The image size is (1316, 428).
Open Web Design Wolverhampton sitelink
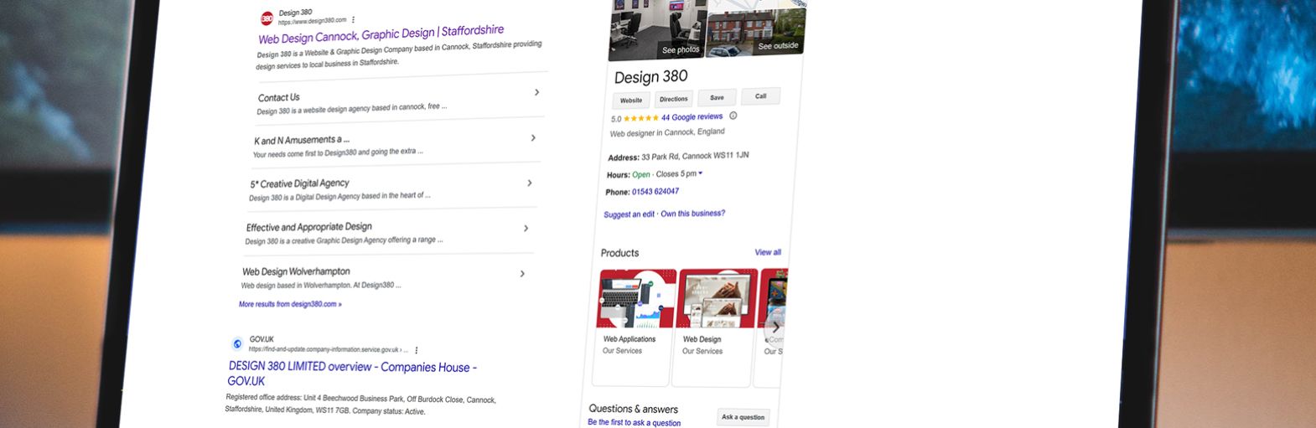click(x=296, y=271)
